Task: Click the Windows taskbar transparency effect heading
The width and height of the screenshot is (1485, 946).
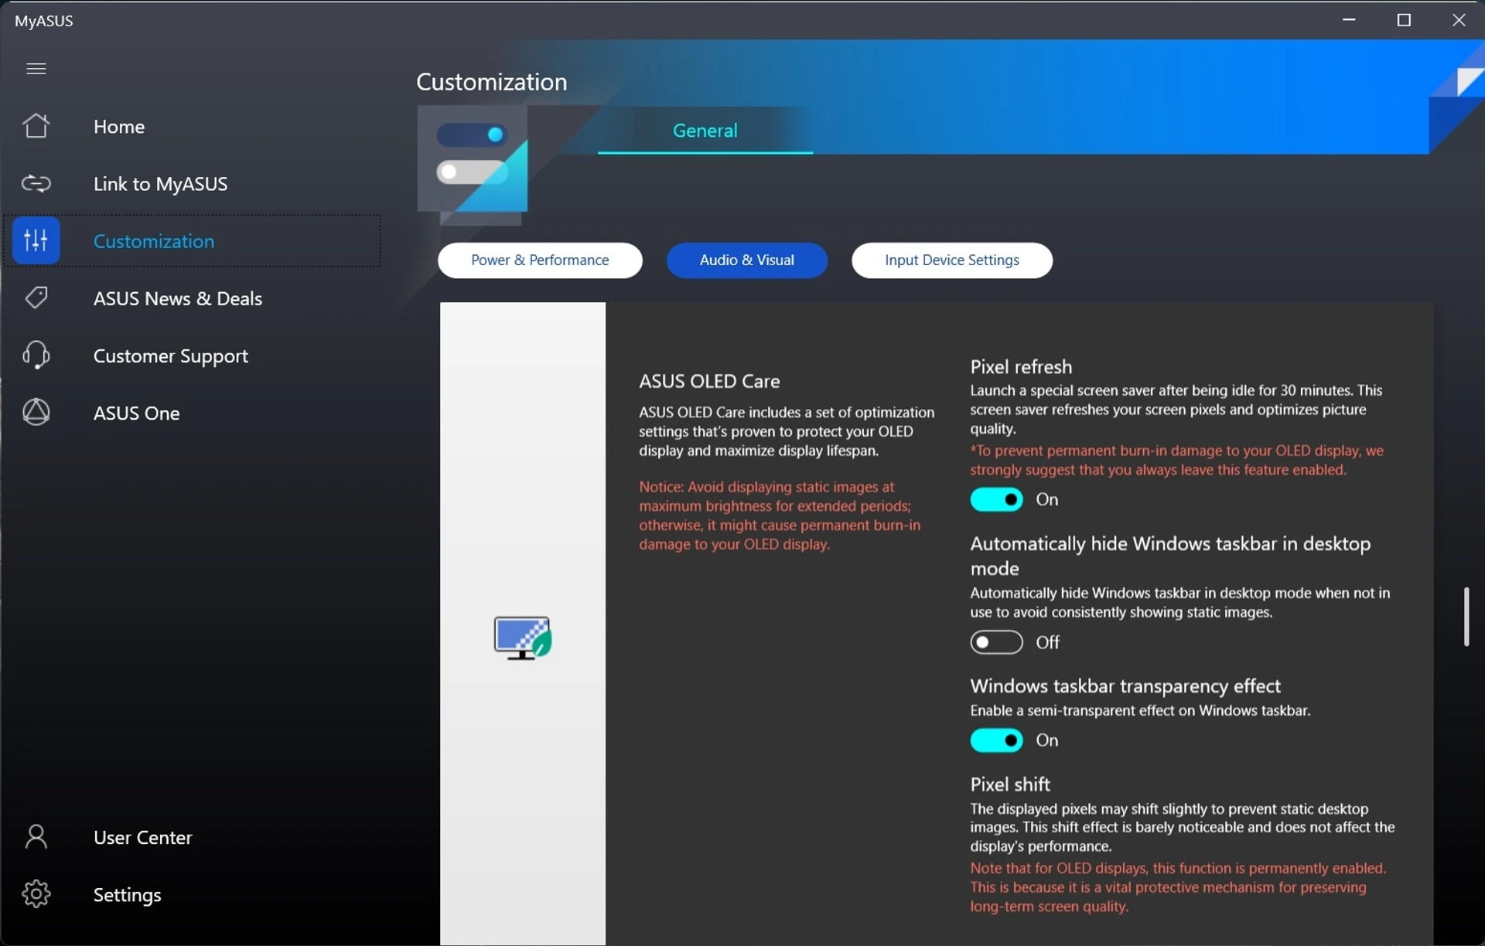Action: tap(1125, 686)
